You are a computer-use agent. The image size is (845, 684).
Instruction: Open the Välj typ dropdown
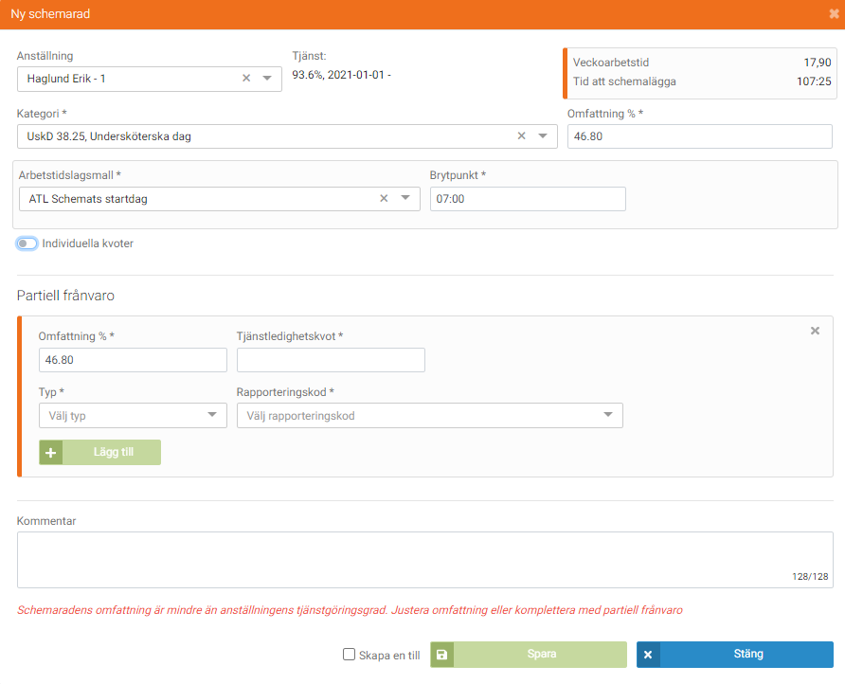coord(211,415)
